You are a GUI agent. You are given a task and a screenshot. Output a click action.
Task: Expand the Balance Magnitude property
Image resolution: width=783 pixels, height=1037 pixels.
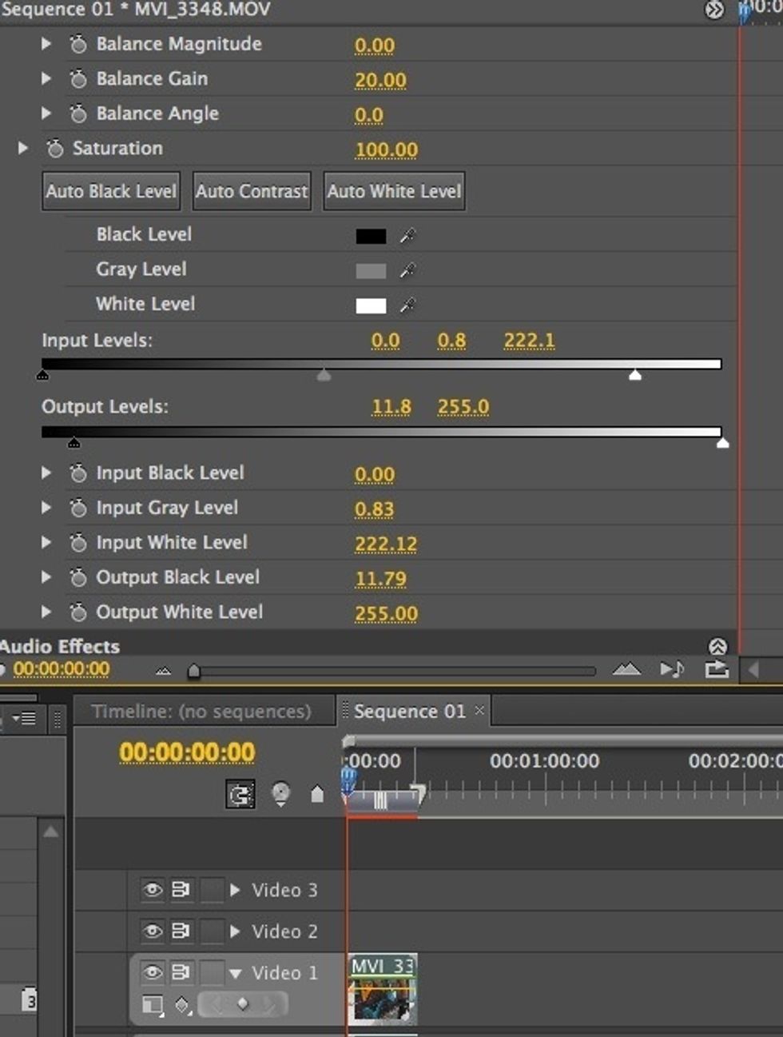pos(46,44)
